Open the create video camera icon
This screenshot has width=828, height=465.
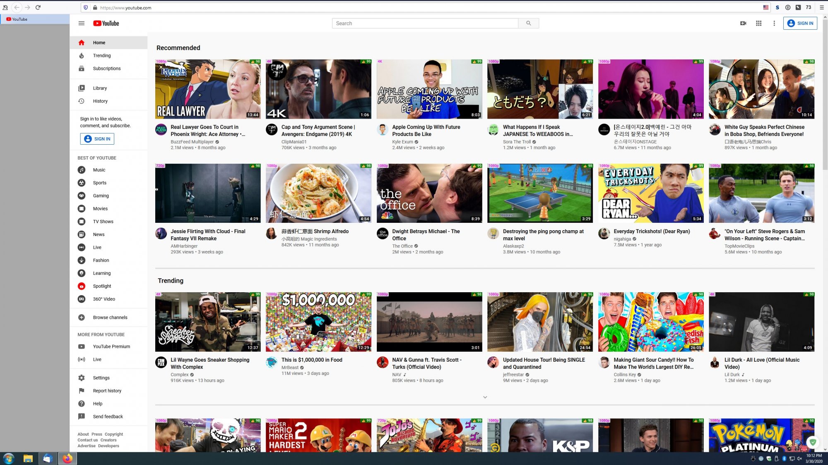click(x=743, y=24)
